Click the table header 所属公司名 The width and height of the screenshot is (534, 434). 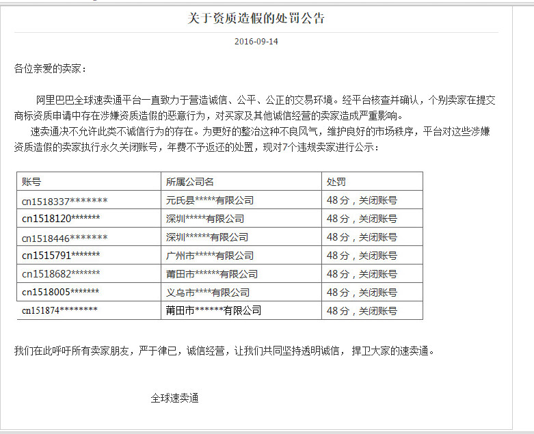pos(241,181)
